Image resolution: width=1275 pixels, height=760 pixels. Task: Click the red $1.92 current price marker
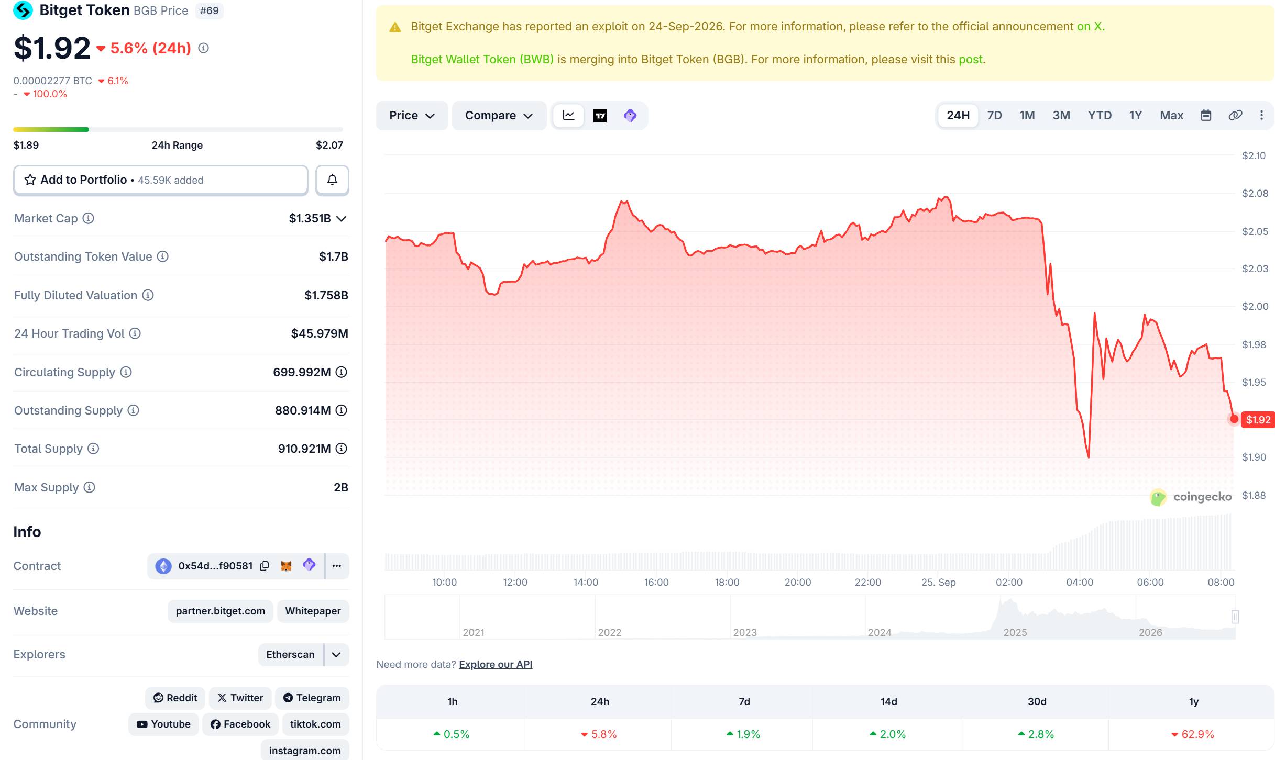click(1258, 420)
